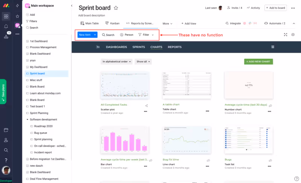Click Add View
Screen dimensions: 301x183
pyautogui.click(x=189, y=24)
